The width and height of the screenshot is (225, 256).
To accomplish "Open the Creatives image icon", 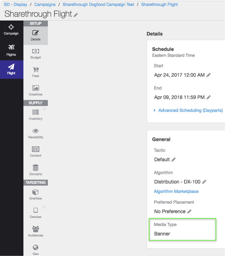I will coord(36,88).
